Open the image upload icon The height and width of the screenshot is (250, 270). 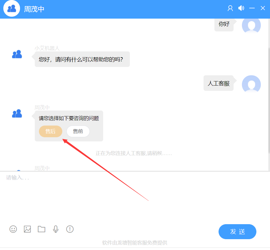27,229
